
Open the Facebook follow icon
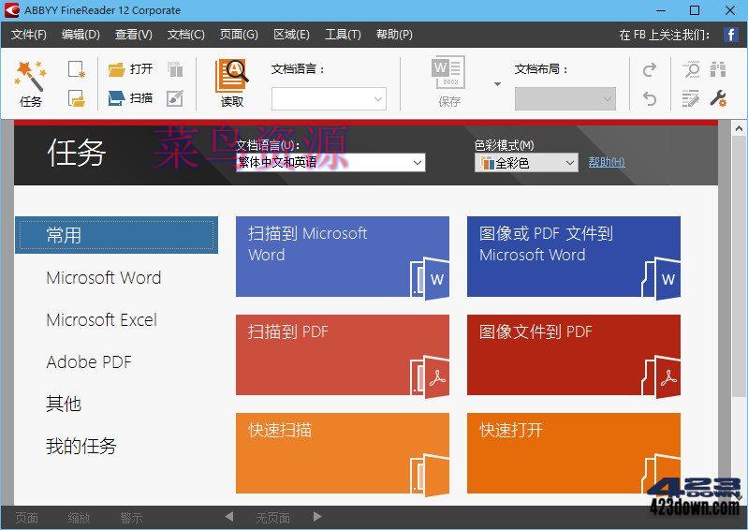730,35
